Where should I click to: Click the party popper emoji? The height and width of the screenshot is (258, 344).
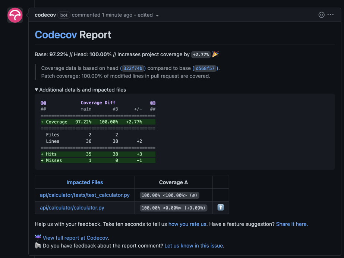point(215,54)
